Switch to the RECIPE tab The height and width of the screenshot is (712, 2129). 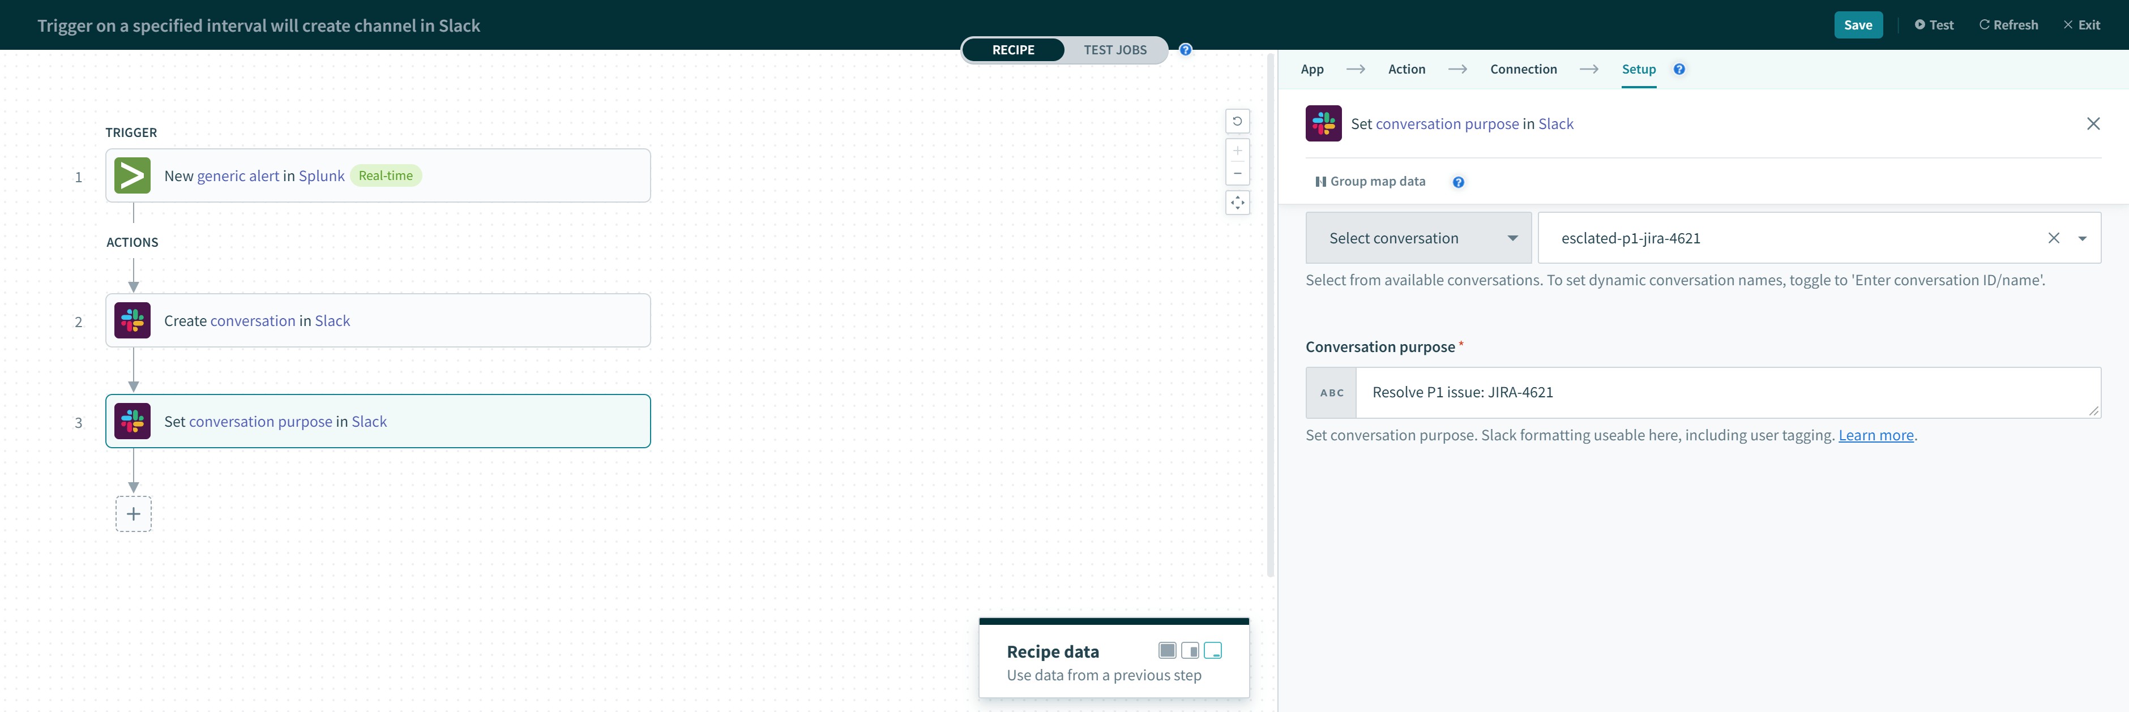point(1013,48)
